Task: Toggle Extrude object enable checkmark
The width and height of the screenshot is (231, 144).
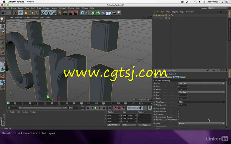Action: 169,15
